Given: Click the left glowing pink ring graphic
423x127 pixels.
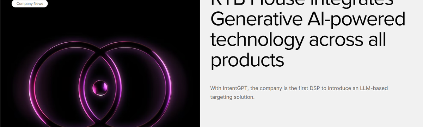Looking at the screenshot, I should tap(65, 85).
